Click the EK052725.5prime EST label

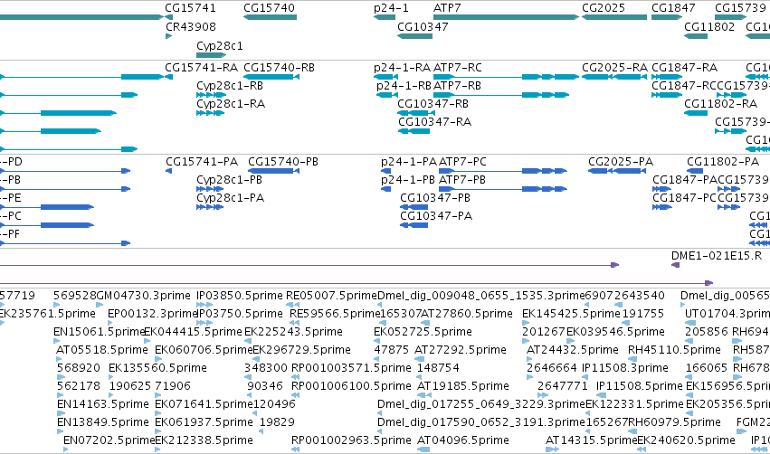pos(423,332)
